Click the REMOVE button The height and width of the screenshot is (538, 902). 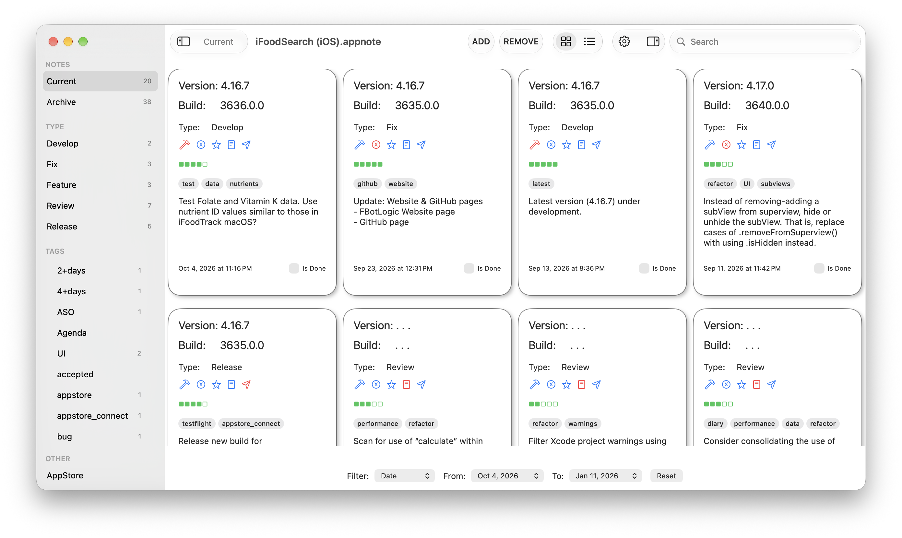pos(521,42)
